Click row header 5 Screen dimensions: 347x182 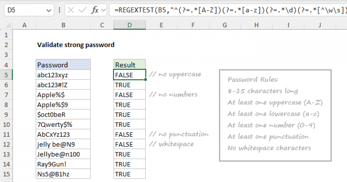point(6,75)
